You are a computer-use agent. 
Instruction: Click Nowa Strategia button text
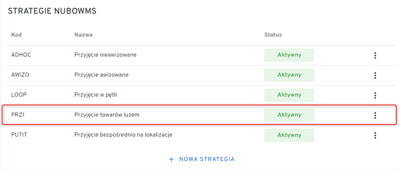tap(207, 159)
